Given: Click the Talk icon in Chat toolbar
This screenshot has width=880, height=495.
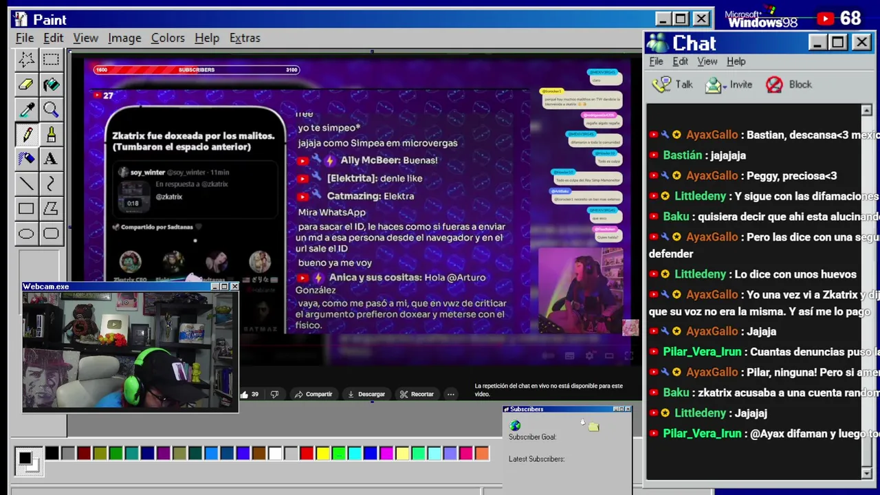Looking at the screenshot, I should pyautogui.click(x=661, y=85).
